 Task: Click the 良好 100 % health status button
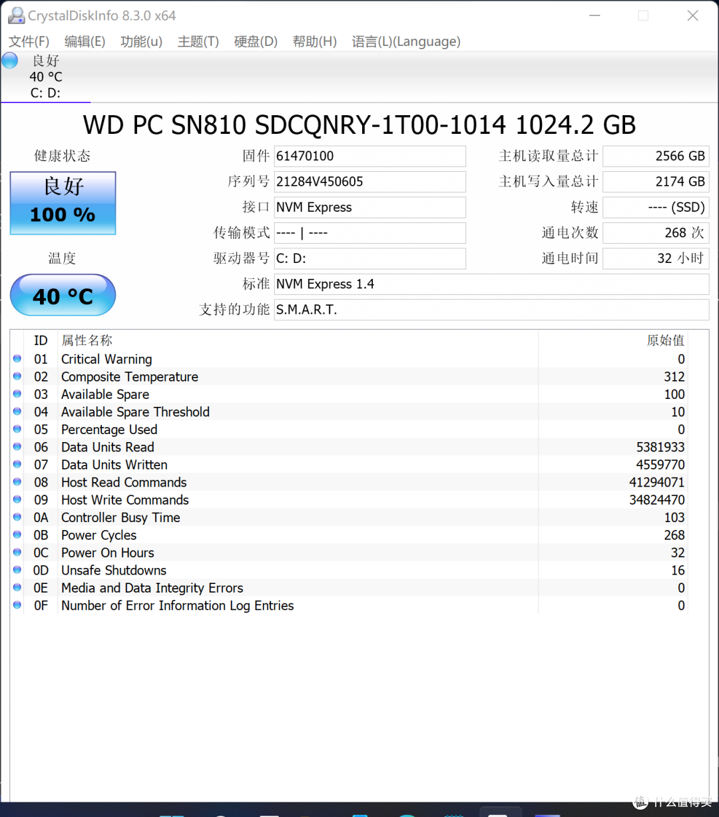[63, 203]
